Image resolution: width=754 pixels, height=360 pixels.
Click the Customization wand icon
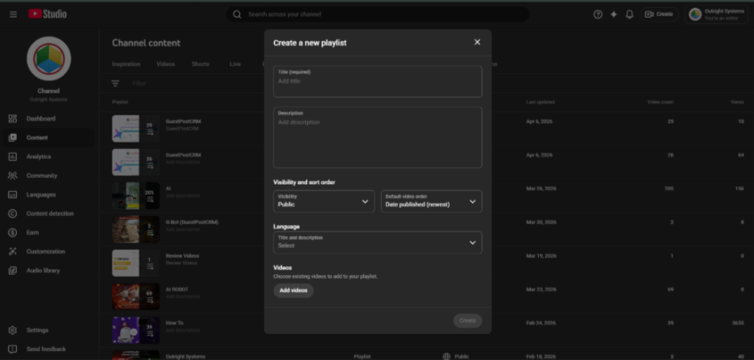tap(13, 251)
